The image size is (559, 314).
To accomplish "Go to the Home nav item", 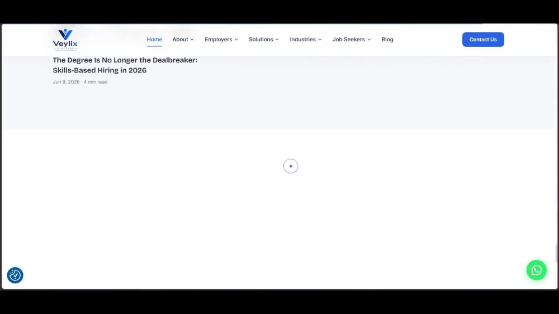I will pyautogui.click(x=154, y=40).
